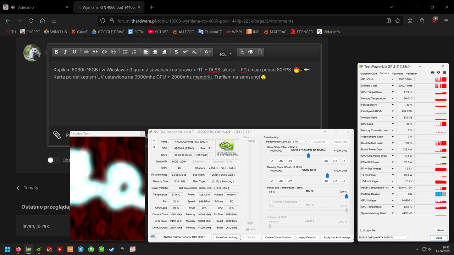
Task: Click the GPU-Z refresh icon
Action: [438, 73]
